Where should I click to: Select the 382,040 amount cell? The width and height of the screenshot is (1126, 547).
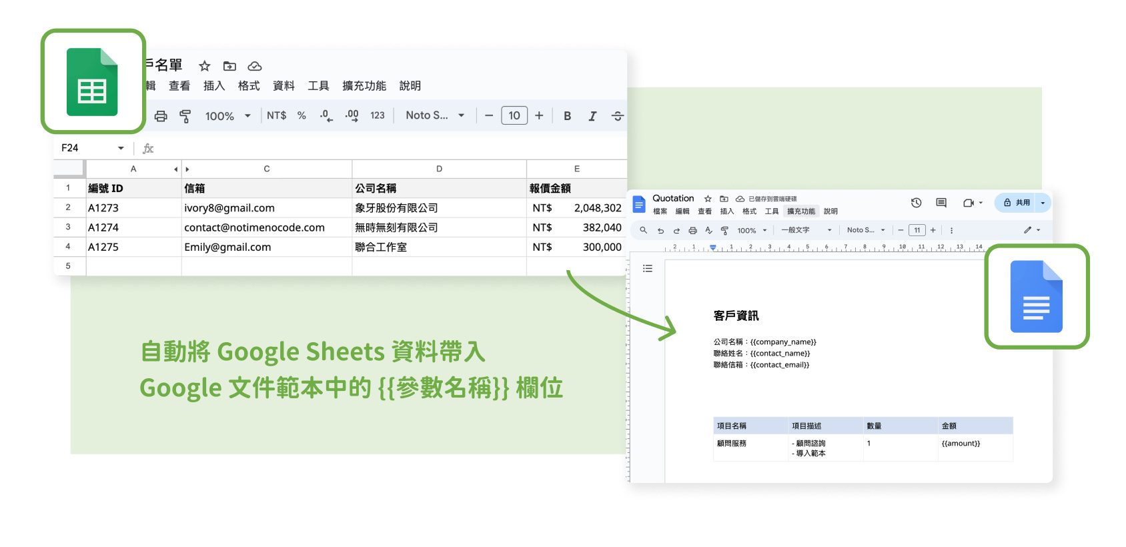click(x=577, y=227)
